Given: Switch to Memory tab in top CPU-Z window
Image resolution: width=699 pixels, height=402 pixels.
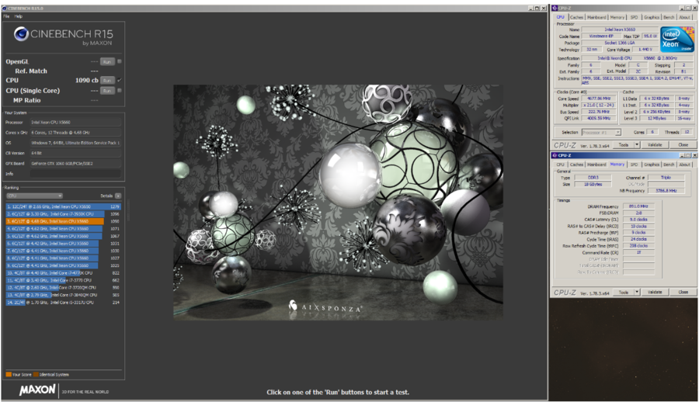Looking at the screenshot, I should tap(617, 17).
